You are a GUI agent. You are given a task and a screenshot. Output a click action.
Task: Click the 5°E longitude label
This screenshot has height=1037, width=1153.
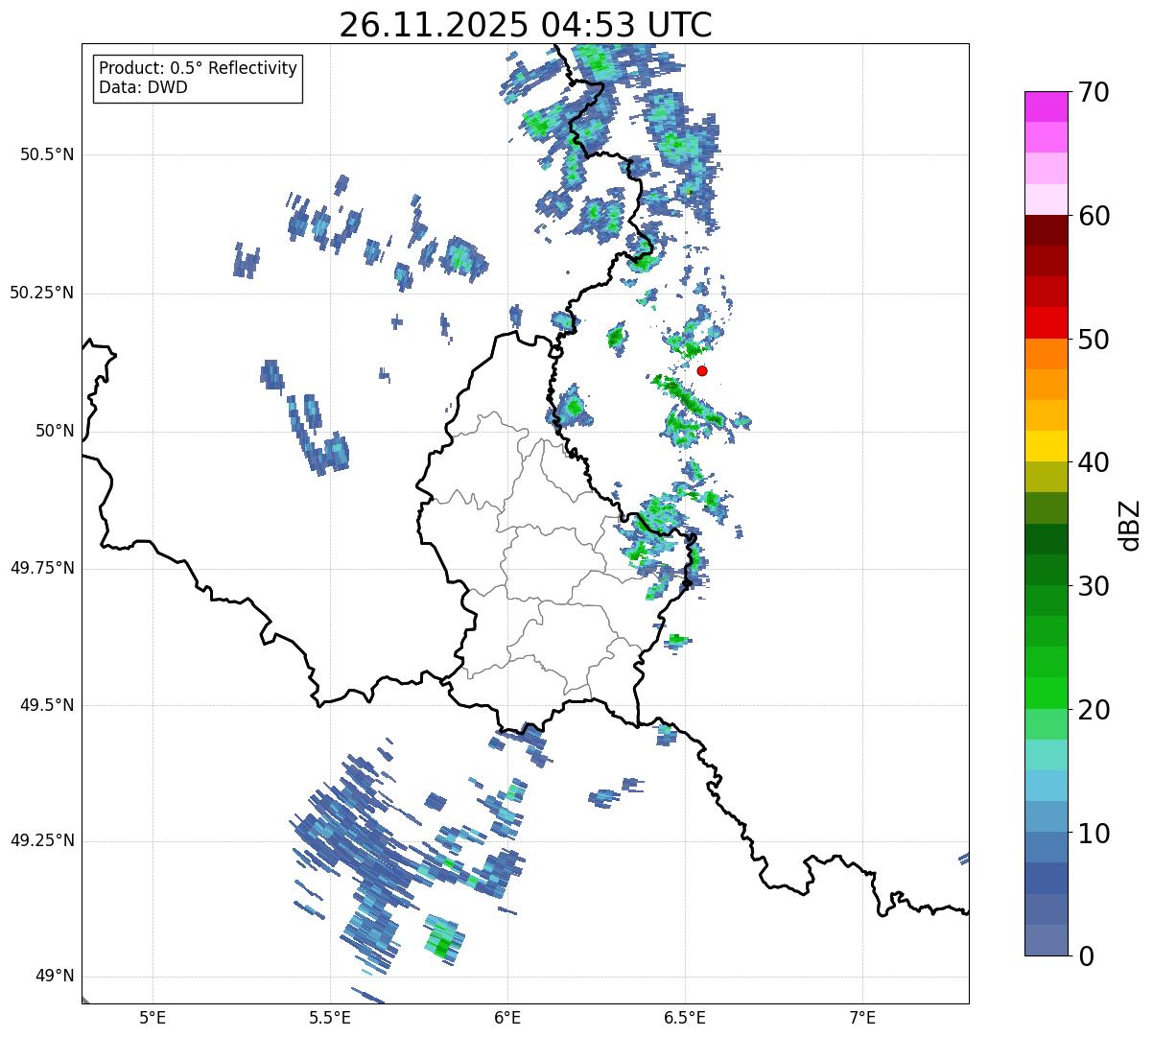(x=153, y=1017)
